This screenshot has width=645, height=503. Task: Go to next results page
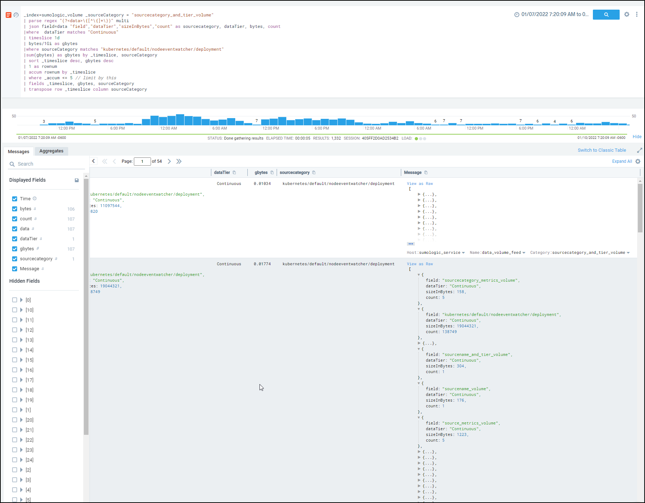pos(169,161)
